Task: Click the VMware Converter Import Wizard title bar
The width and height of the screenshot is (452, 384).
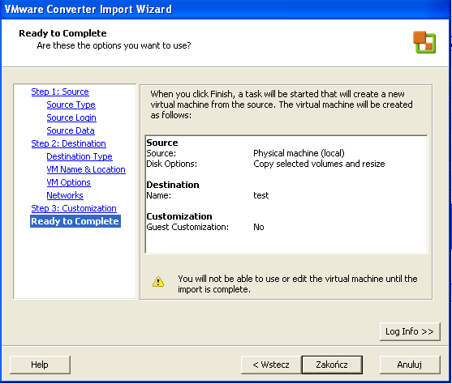Action: [x=226, y=9]
